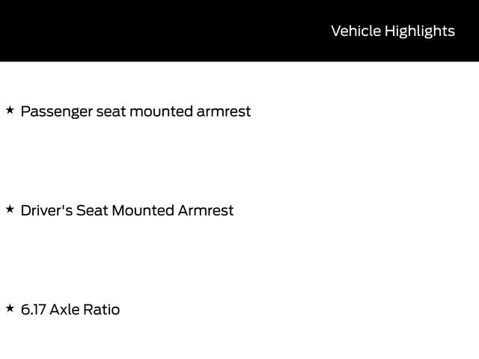479x359 pixels.
Task: Click the capitalized word 'Armrest' in the second highlight
Action: click(206, 210)
